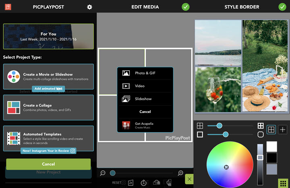Image resolution: width=290 pixels, height=188 pixels.
Task: Click the replace media icon at toolbar end
Action: (x=169, y=183)
